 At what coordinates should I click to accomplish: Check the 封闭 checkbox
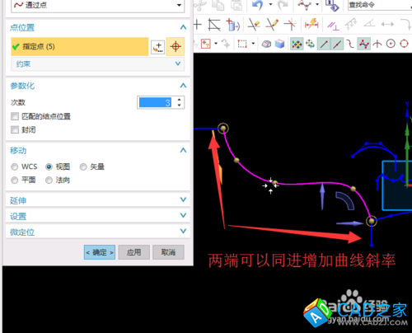point(15,129)
